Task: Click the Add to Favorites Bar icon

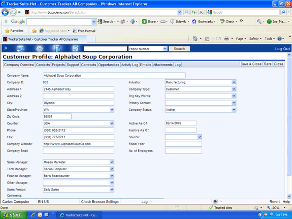Action: [x=34, y=31]
